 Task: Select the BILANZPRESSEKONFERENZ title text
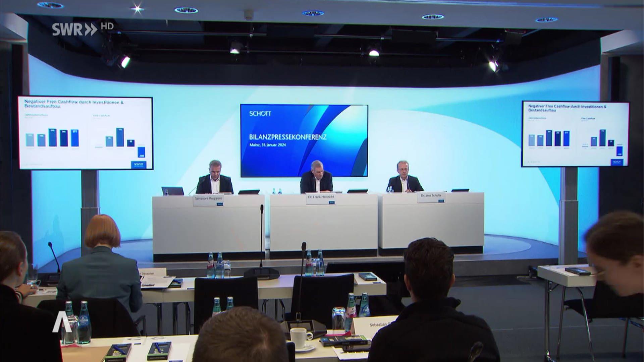pos(288,137)
